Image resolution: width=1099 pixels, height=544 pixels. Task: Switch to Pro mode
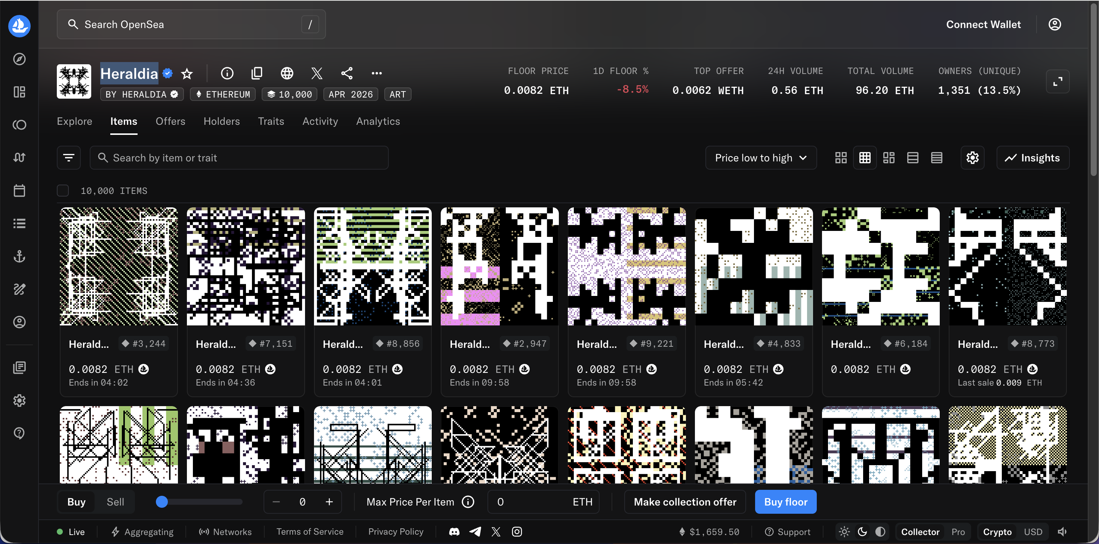click(x=958, y=532)
